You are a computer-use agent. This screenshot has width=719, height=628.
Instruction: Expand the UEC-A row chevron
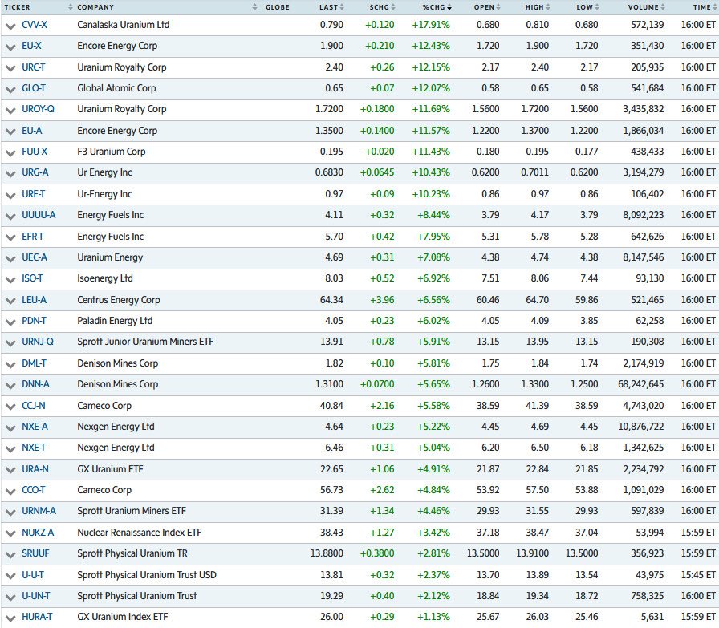pos(10,259)
